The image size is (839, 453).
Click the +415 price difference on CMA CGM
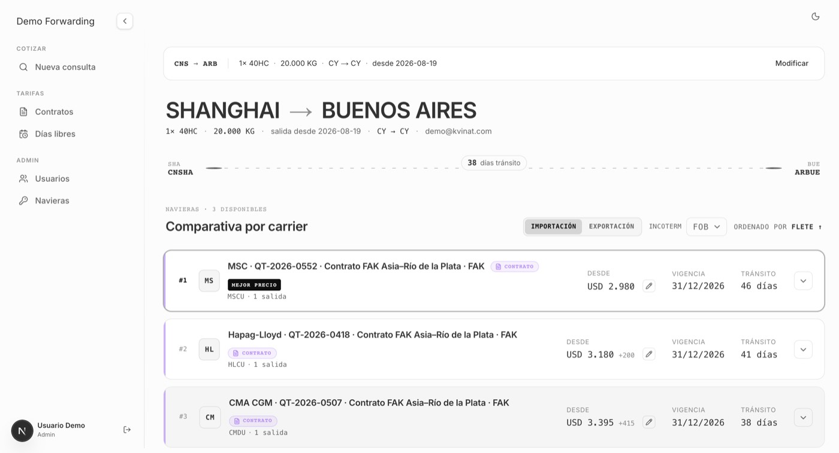point(626,423)
